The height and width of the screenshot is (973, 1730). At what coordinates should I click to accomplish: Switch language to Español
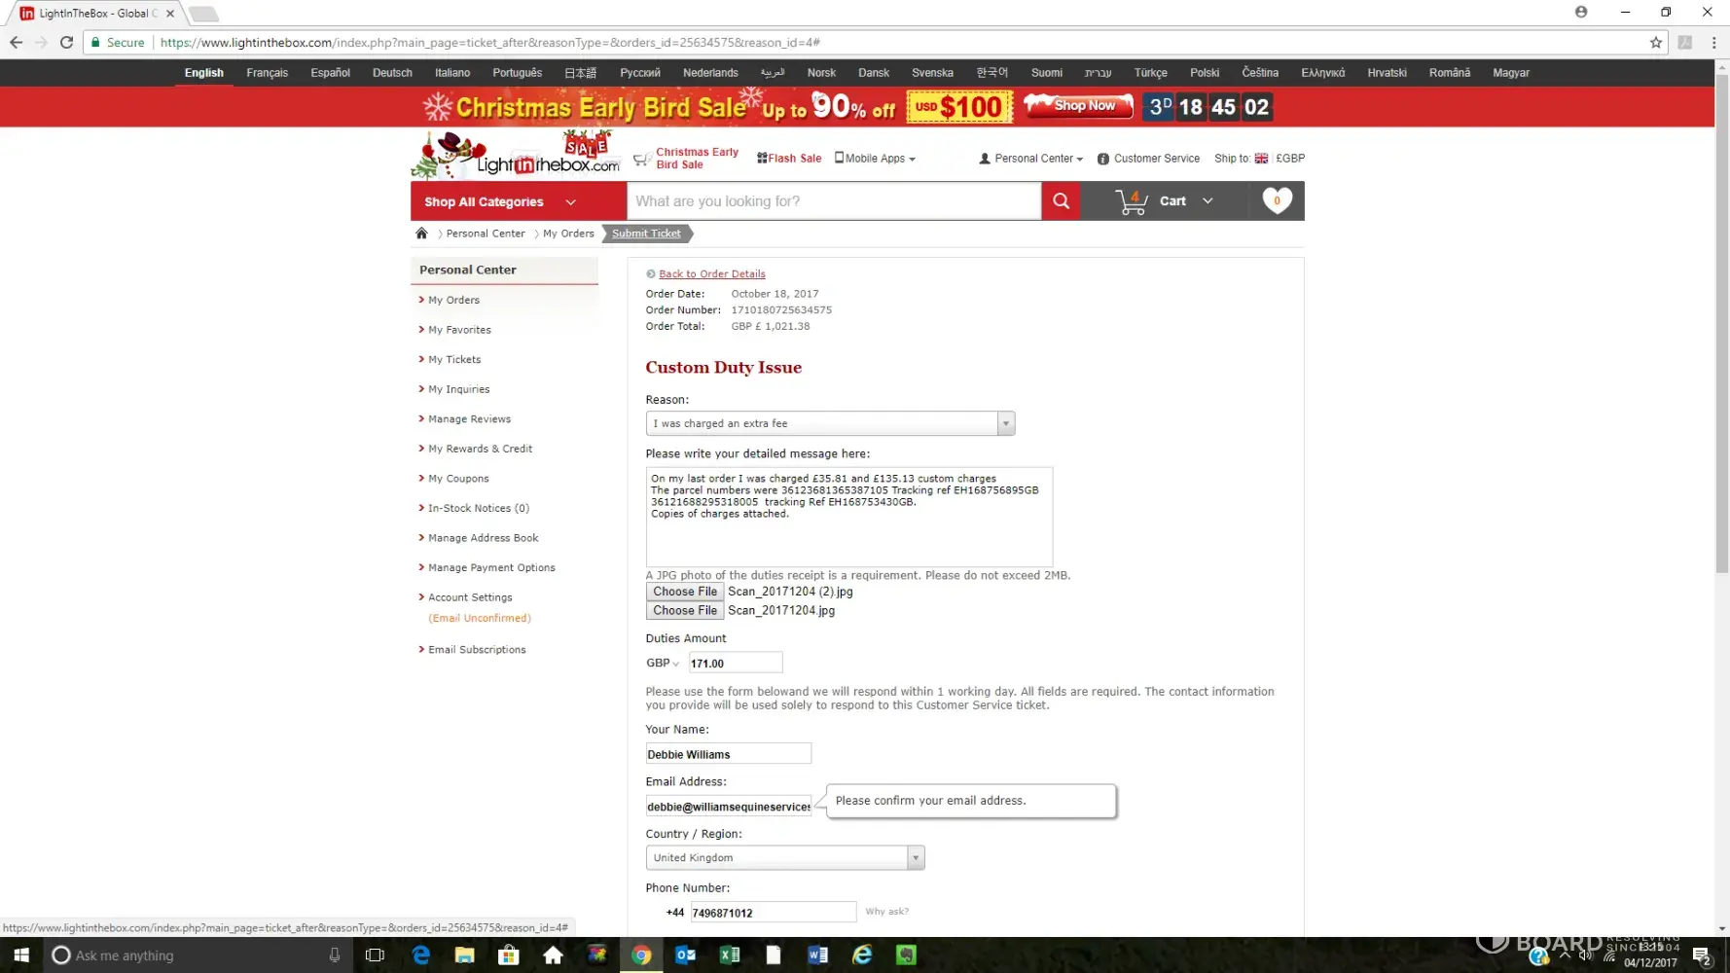[x=331, y=73]
